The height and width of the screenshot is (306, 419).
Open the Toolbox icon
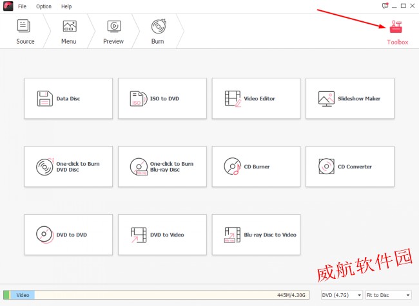tap(397, 27)
